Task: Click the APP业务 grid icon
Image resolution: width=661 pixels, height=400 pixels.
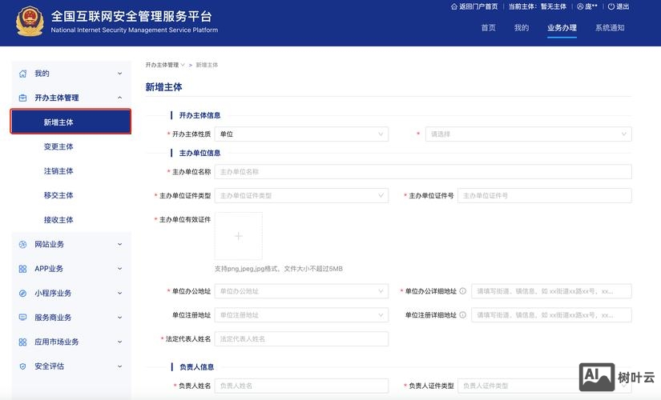Action: pos(22,269)
